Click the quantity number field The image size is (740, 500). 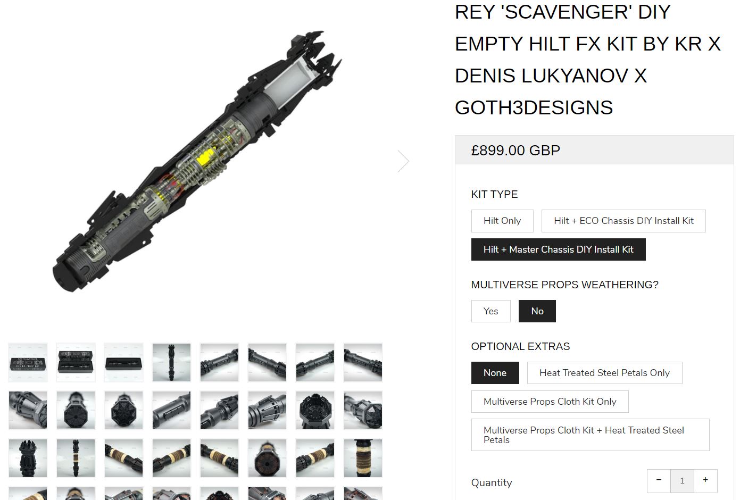click(x=682, y=480)
